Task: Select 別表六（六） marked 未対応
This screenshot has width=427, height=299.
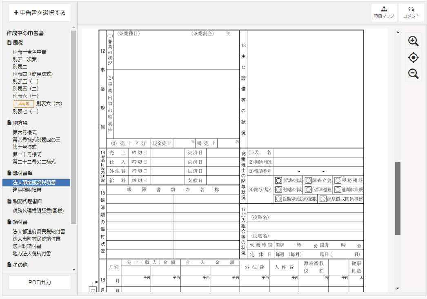Action: click(49, 103)
